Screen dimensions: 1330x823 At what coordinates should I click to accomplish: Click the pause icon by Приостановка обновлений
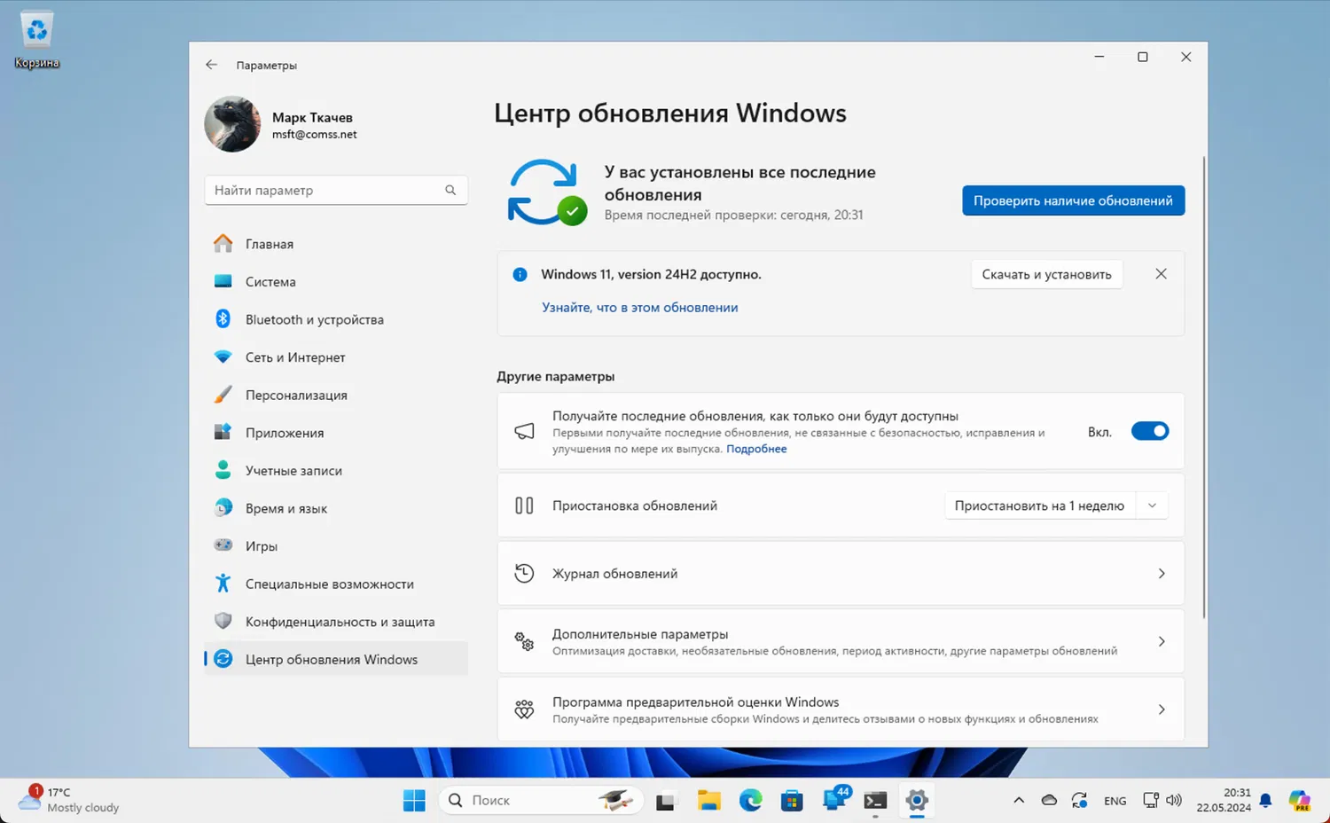tap(524, 506)
